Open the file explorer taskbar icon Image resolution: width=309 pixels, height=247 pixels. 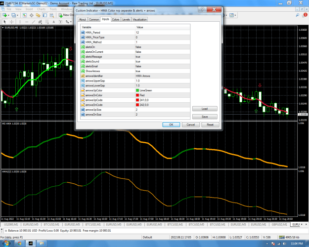click(42, 244)
